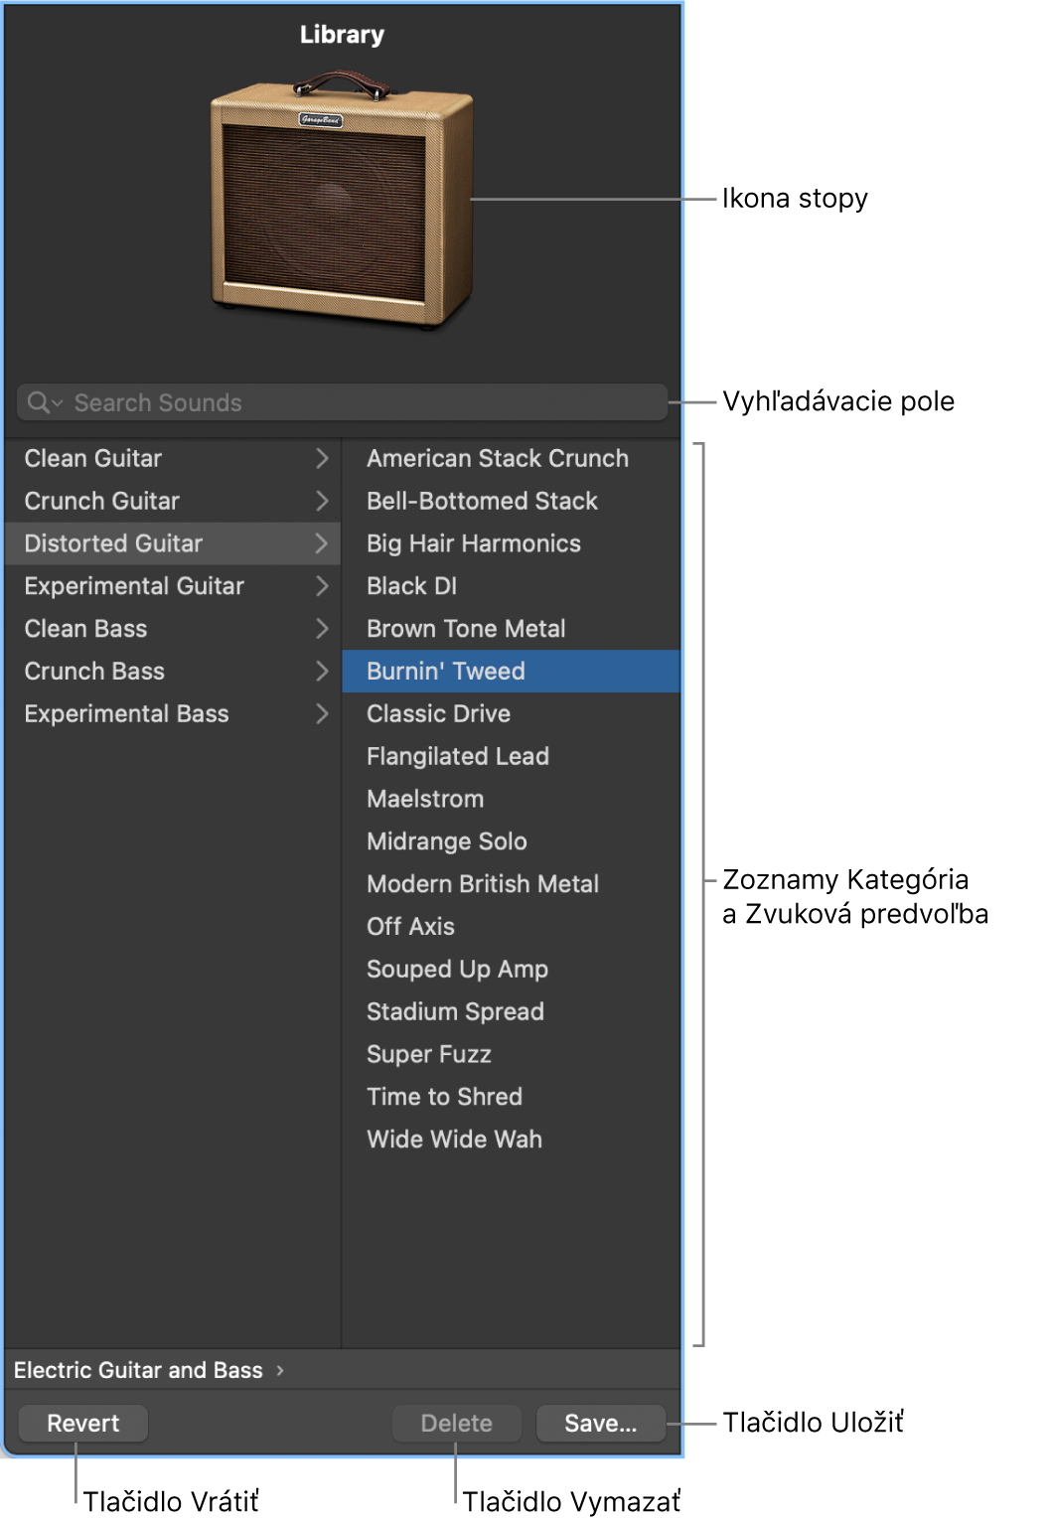Select the Brown Tone Metal patch

(465, 629)
